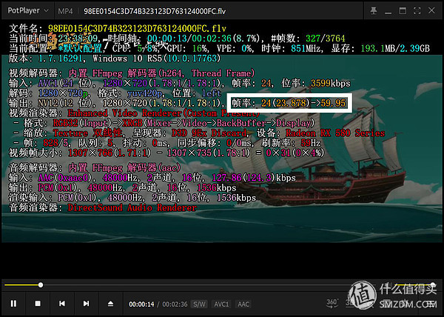The image size is (444, 317).
Task: Click the Radeon RX 580 Series device
Action: pos(335,133)
